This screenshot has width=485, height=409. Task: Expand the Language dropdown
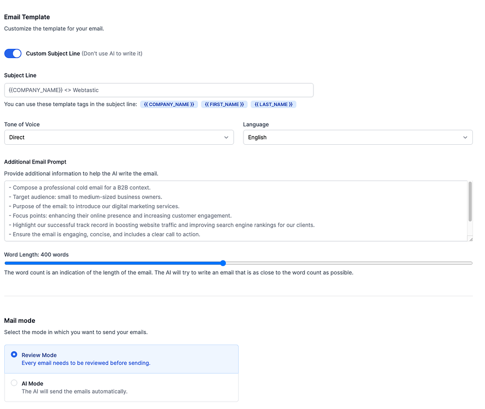click(x=357, y=137)
